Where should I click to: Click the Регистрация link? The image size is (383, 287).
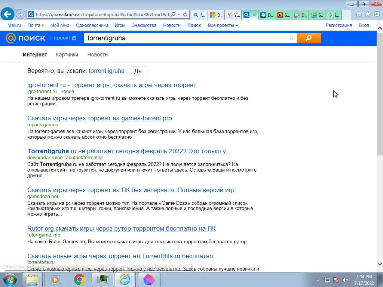pyautogui.click(x=339, y=25)
